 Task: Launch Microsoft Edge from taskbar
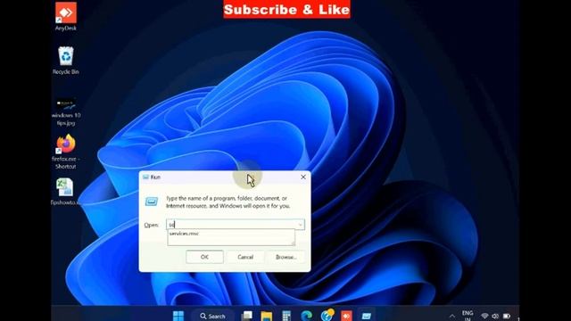[306, 316]
